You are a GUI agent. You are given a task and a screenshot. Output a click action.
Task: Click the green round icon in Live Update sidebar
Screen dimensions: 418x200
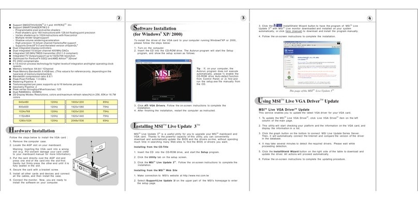pyautogui.click(x=289, y=77)
